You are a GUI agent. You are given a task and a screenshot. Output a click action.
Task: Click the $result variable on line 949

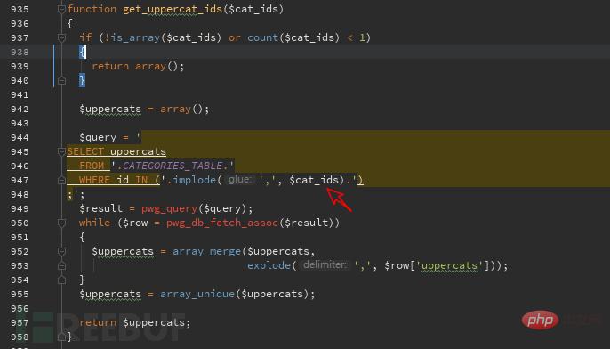click(x=100, y=208)
